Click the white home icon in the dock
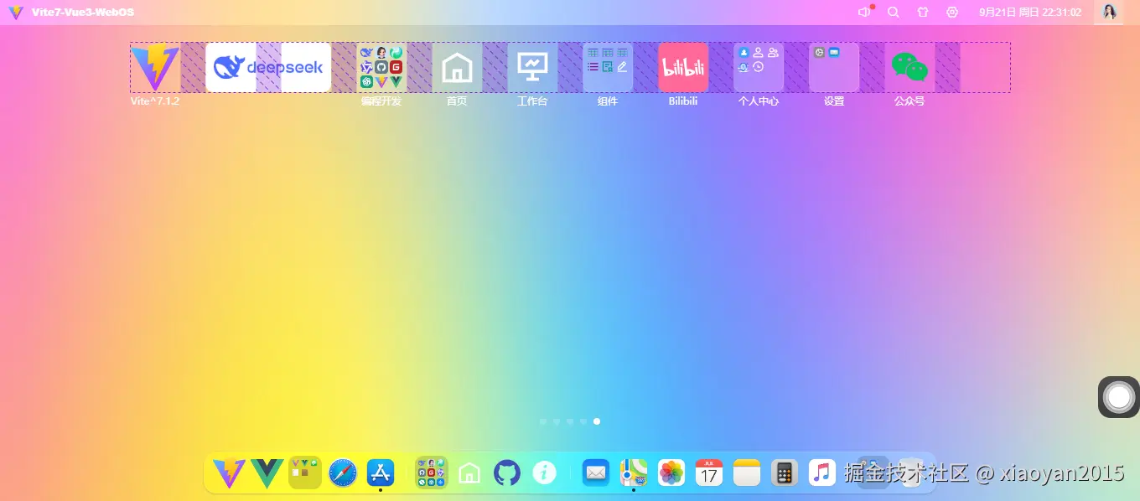The image size is (1140, 501). 469,473
